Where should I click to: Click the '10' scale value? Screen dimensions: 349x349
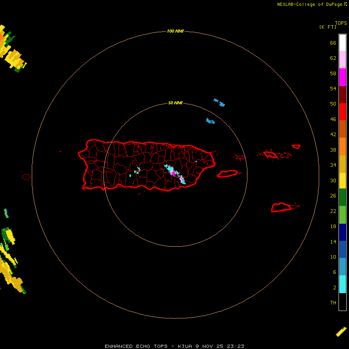pyautogui.click(x=333, y=257)
